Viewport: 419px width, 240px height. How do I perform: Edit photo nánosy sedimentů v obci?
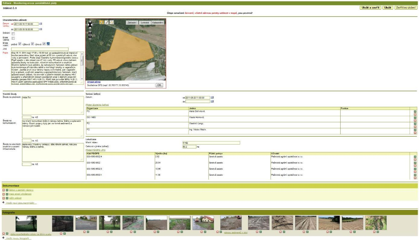[x=221, y=232]
